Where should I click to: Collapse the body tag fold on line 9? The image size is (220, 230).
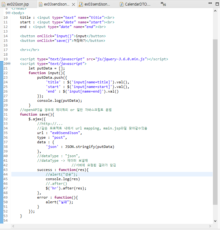point(9,13)
